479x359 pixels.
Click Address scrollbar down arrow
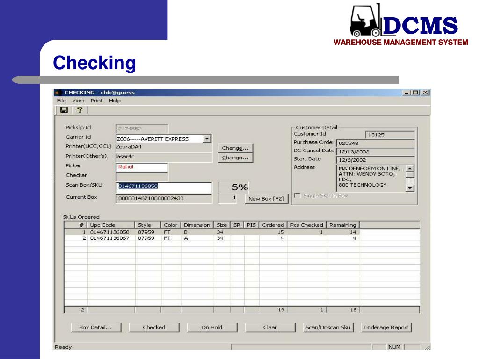(410, 188)
